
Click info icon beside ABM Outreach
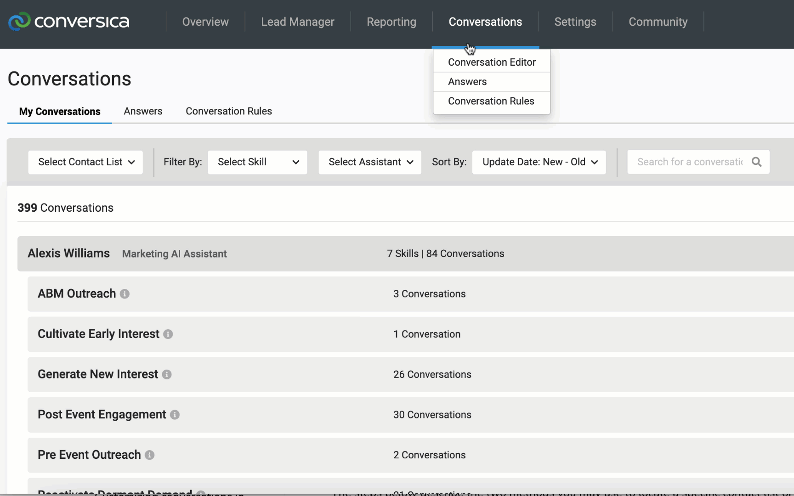click(x=125, y=294)
